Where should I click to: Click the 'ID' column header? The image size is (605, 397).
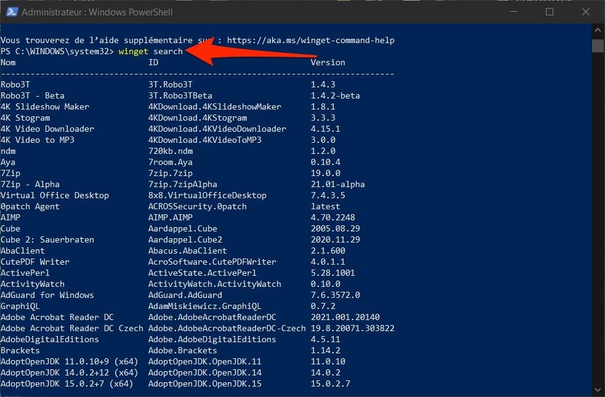(153, 63)
